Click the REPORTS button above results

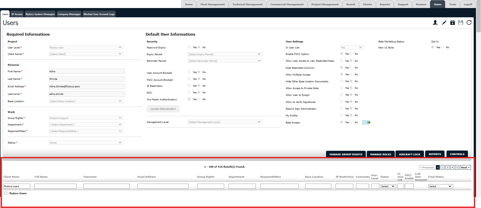click(x=435, y=154)
